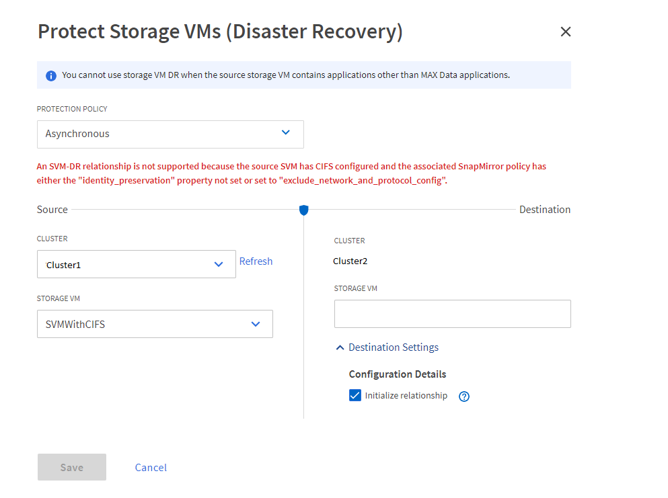Click the Cluster2 destination cluster name

coord(350,261)
